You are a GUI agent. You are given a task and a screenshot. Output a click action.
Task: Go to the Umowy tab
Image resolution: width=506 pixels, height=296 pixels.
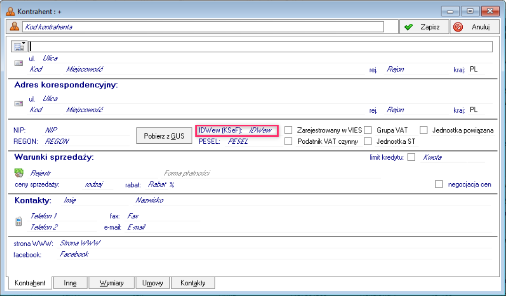pyautogui.click(x=153, y=283)
